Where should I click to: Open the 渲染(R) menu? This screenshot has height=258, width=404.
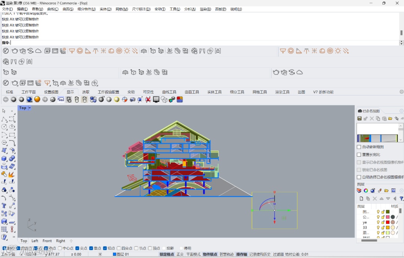[205, 9]
